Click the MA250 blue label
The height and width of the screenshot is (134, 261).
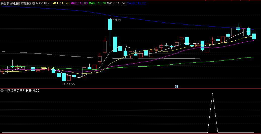point(136,3)
